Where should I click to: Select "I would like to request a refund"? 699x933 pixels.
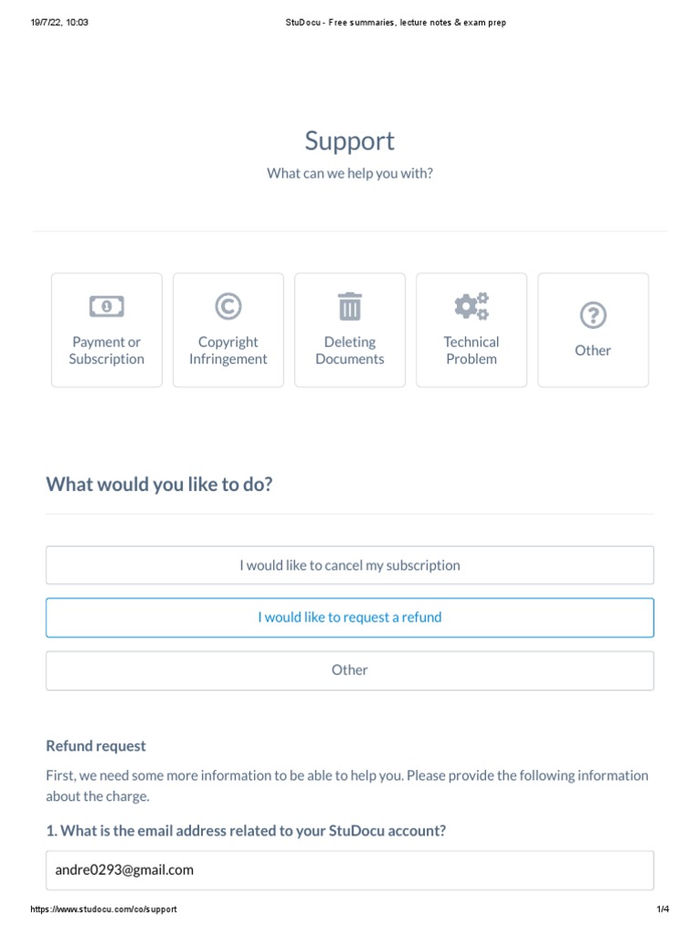point(349,618)
